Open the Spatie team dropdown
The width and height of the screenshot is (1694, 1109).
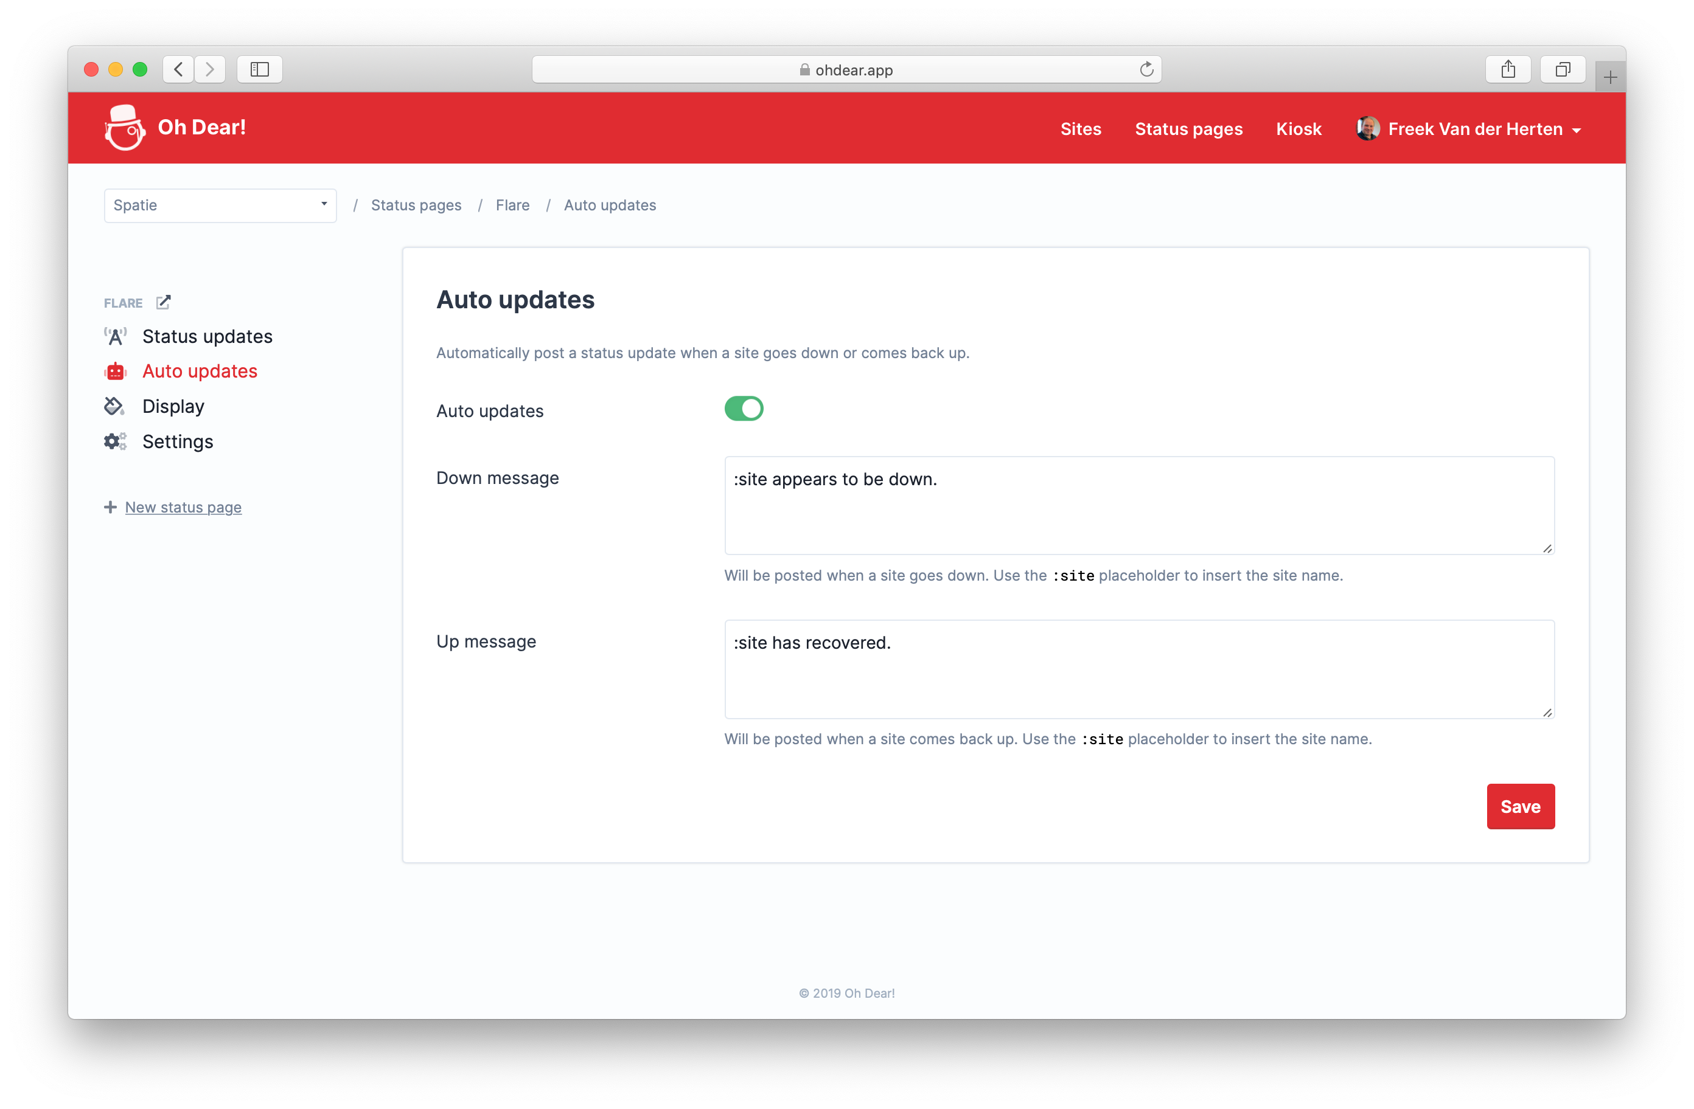220,206
